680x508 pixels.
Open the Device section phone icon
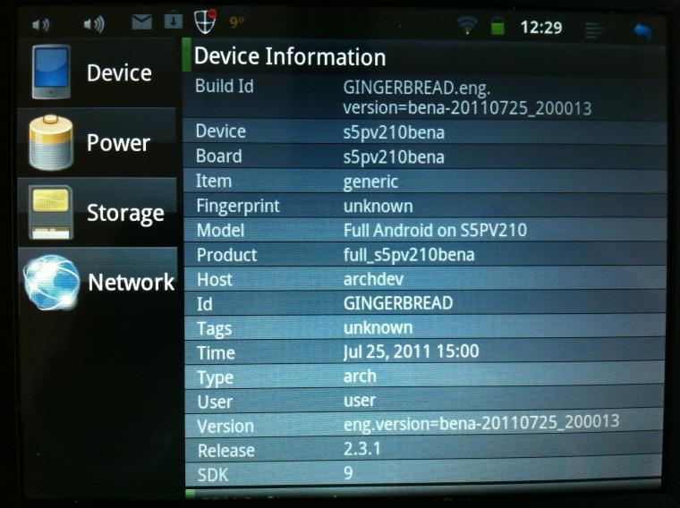(51, 72)
